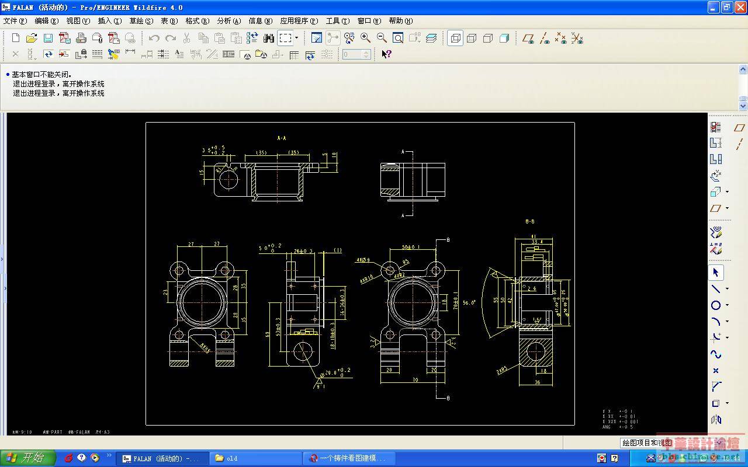Expand the datum plane flyout arrow in right toolbar

pyautogui.click(x=727, y=208)
